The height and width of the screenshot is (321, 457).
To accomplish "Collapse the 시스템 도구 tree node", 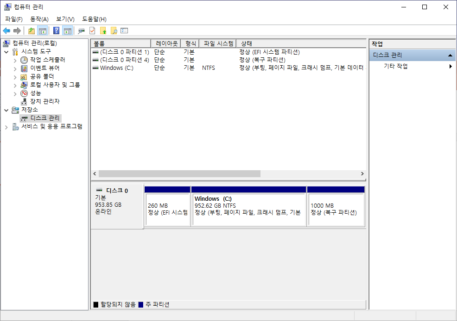I will point(6,52).
